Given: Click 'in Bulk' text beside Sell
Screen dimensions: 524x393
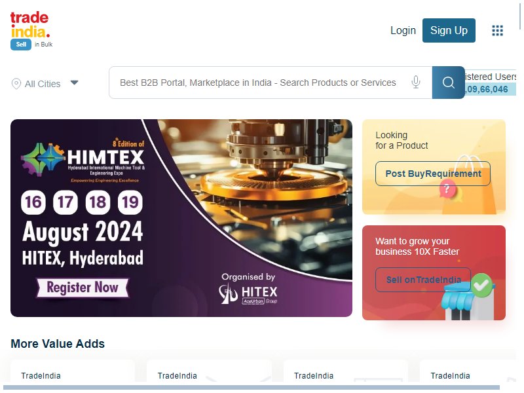Looking at the screenshot, I should pos(43,45).
